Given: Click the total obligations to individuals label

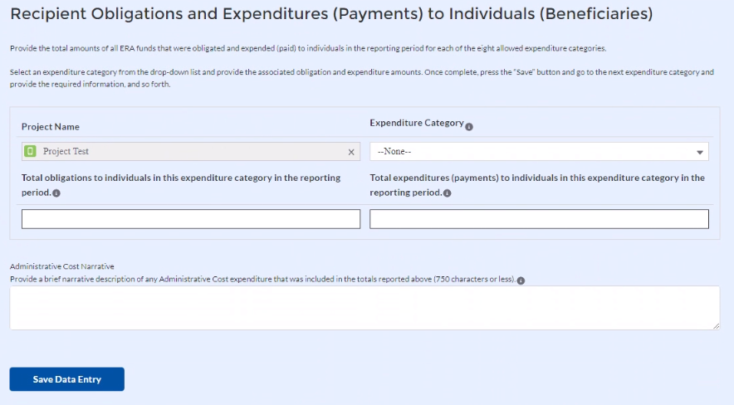Looking at the screenshot, I should (180, 178).
